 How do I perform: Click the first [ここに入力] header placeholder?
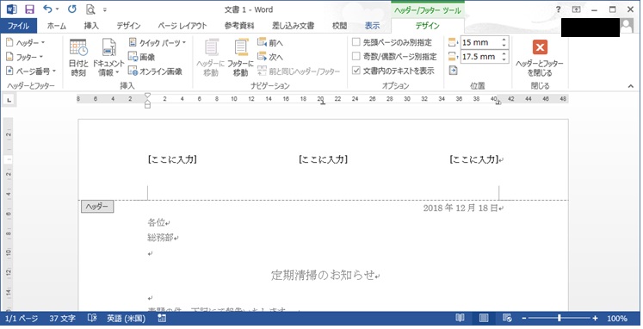click(x=172, y=159)
